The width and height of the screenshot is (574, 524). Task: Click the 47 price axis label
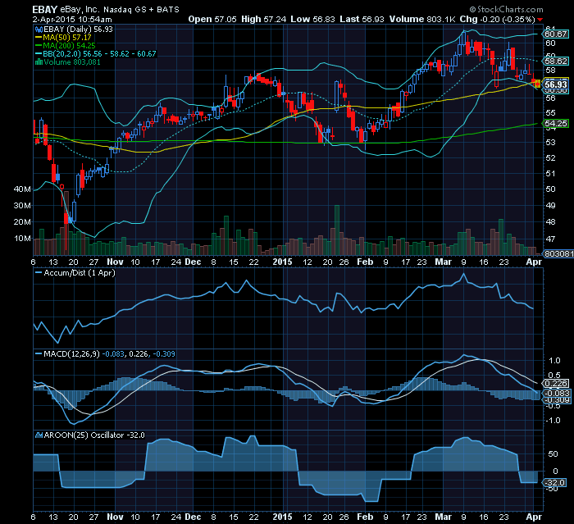pyautogui.click(x=550, y=239)
